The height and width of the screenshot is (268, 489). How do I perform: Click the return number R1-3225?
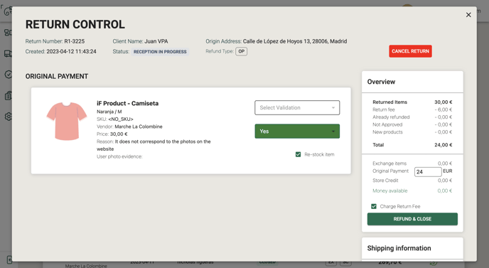74,41
